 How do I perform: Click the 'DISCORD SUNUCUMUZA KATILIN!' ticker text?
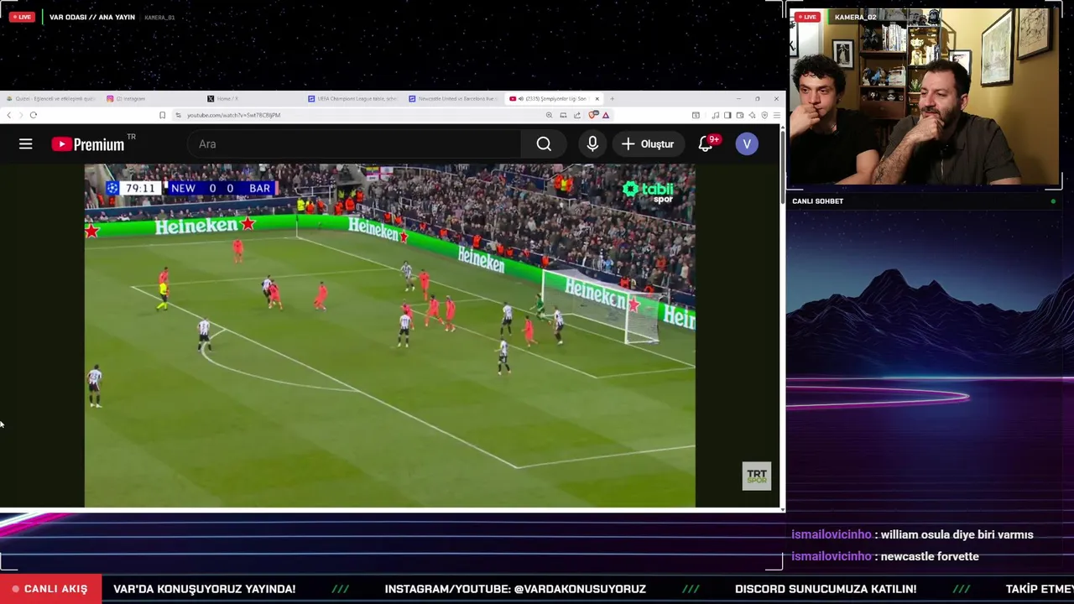826,589
